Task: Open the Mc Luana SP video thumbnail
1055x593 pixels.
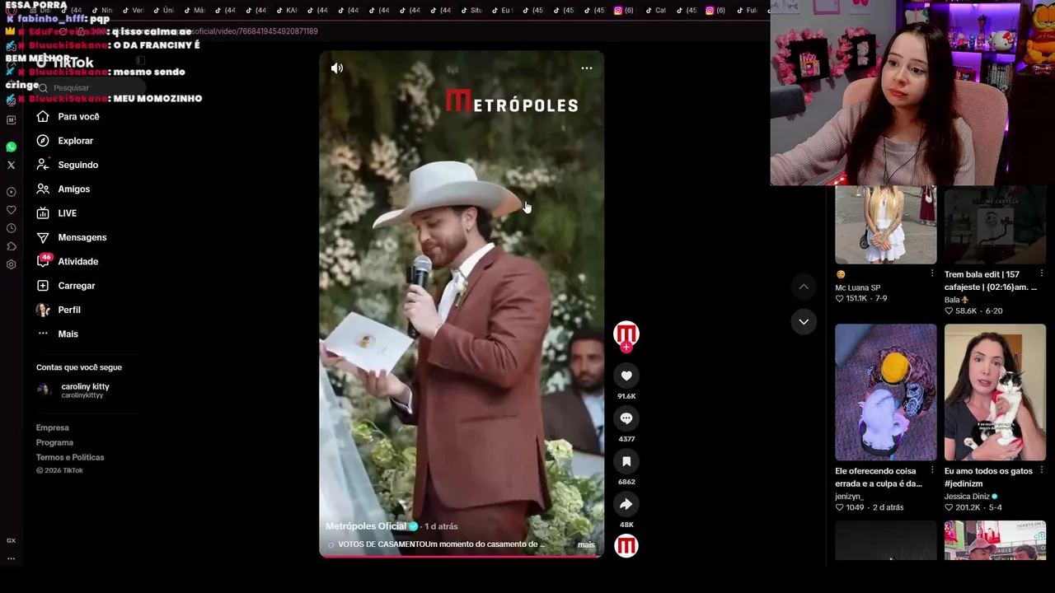Action: [x=886, y=224]
